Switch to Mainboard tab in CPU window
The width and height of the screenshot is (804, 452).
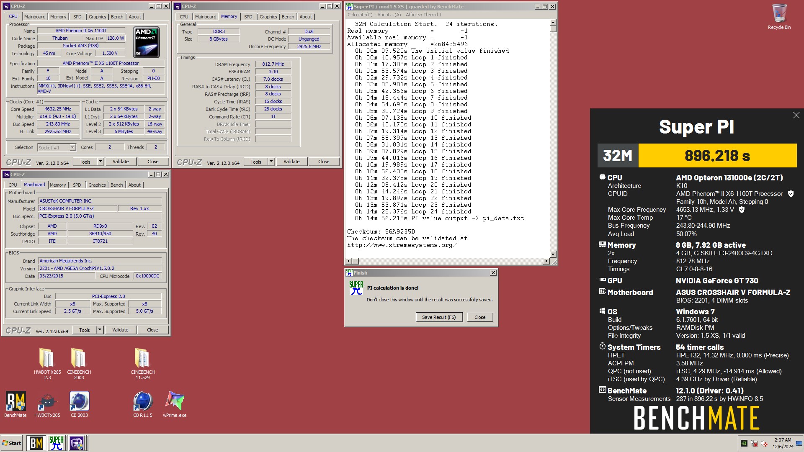(35, 17)
